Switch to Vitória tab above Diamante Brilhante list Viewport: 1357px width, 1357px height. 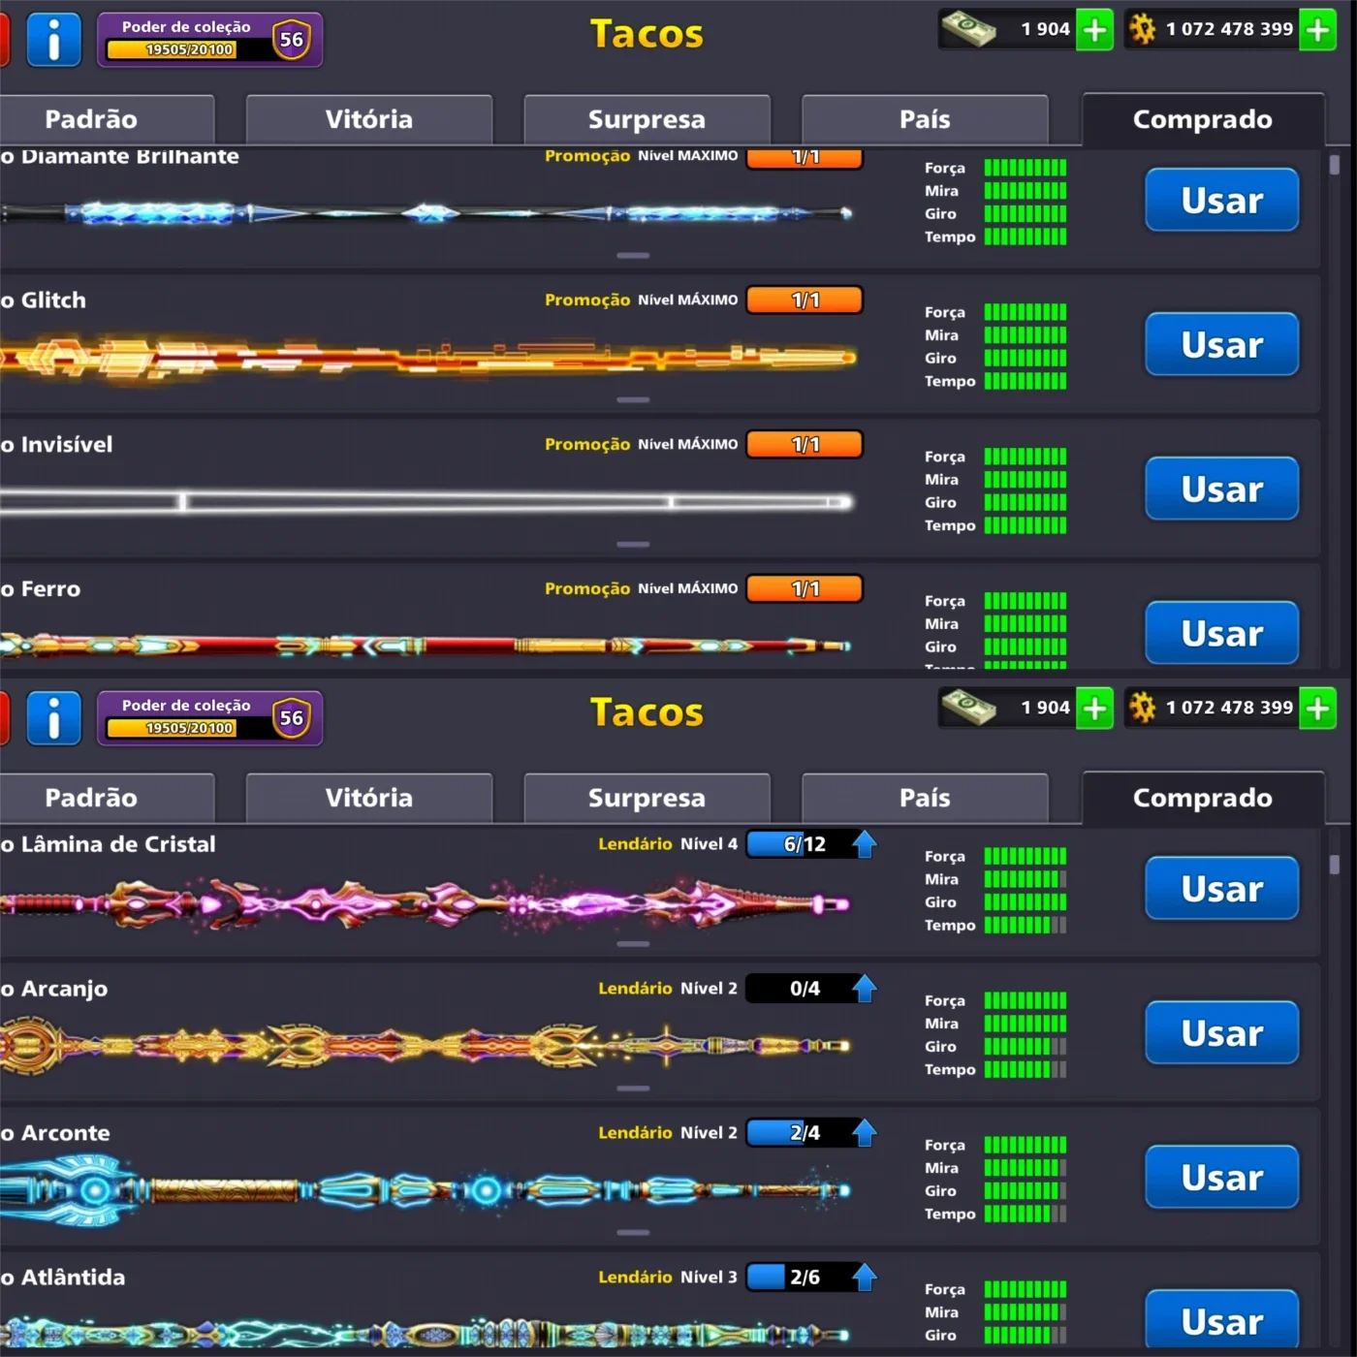tap(369, 119)
